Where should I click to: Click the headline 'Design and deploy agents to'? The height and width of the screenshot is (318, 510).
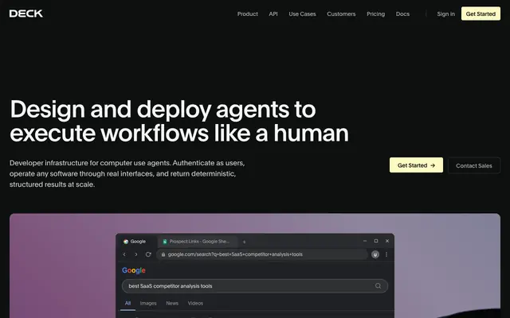(x=163, y=110)
